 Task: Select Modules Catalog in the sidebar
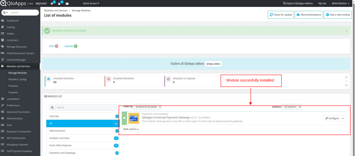tap(17, 79)
